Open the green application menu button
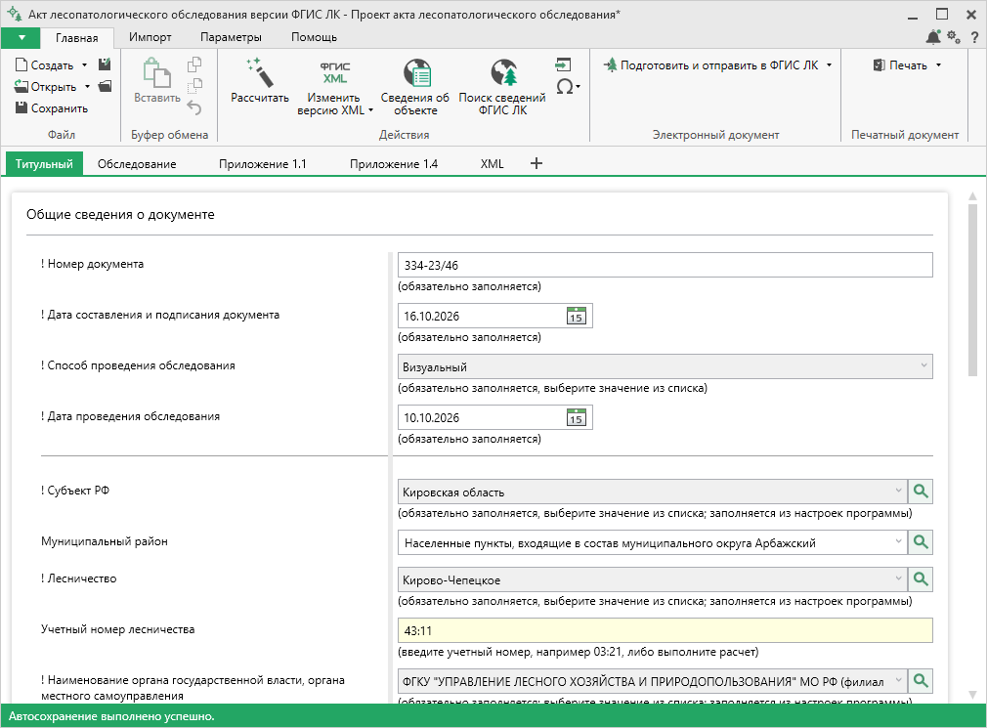987x728 pixels. pos(21,38)
